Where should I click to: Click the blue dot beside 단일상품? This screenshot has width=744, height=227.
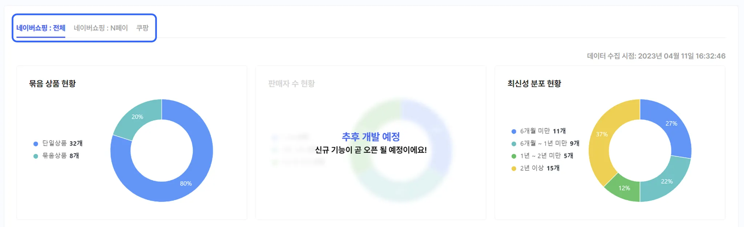(36, 144)
